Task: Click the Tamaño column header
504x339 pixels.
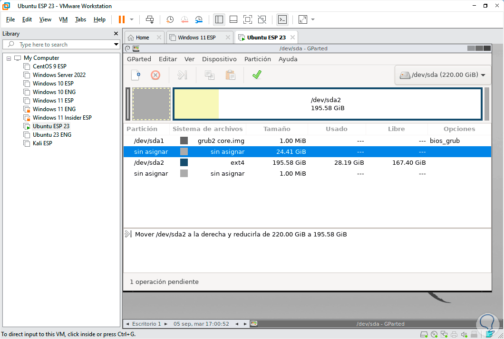Action: 277,129
